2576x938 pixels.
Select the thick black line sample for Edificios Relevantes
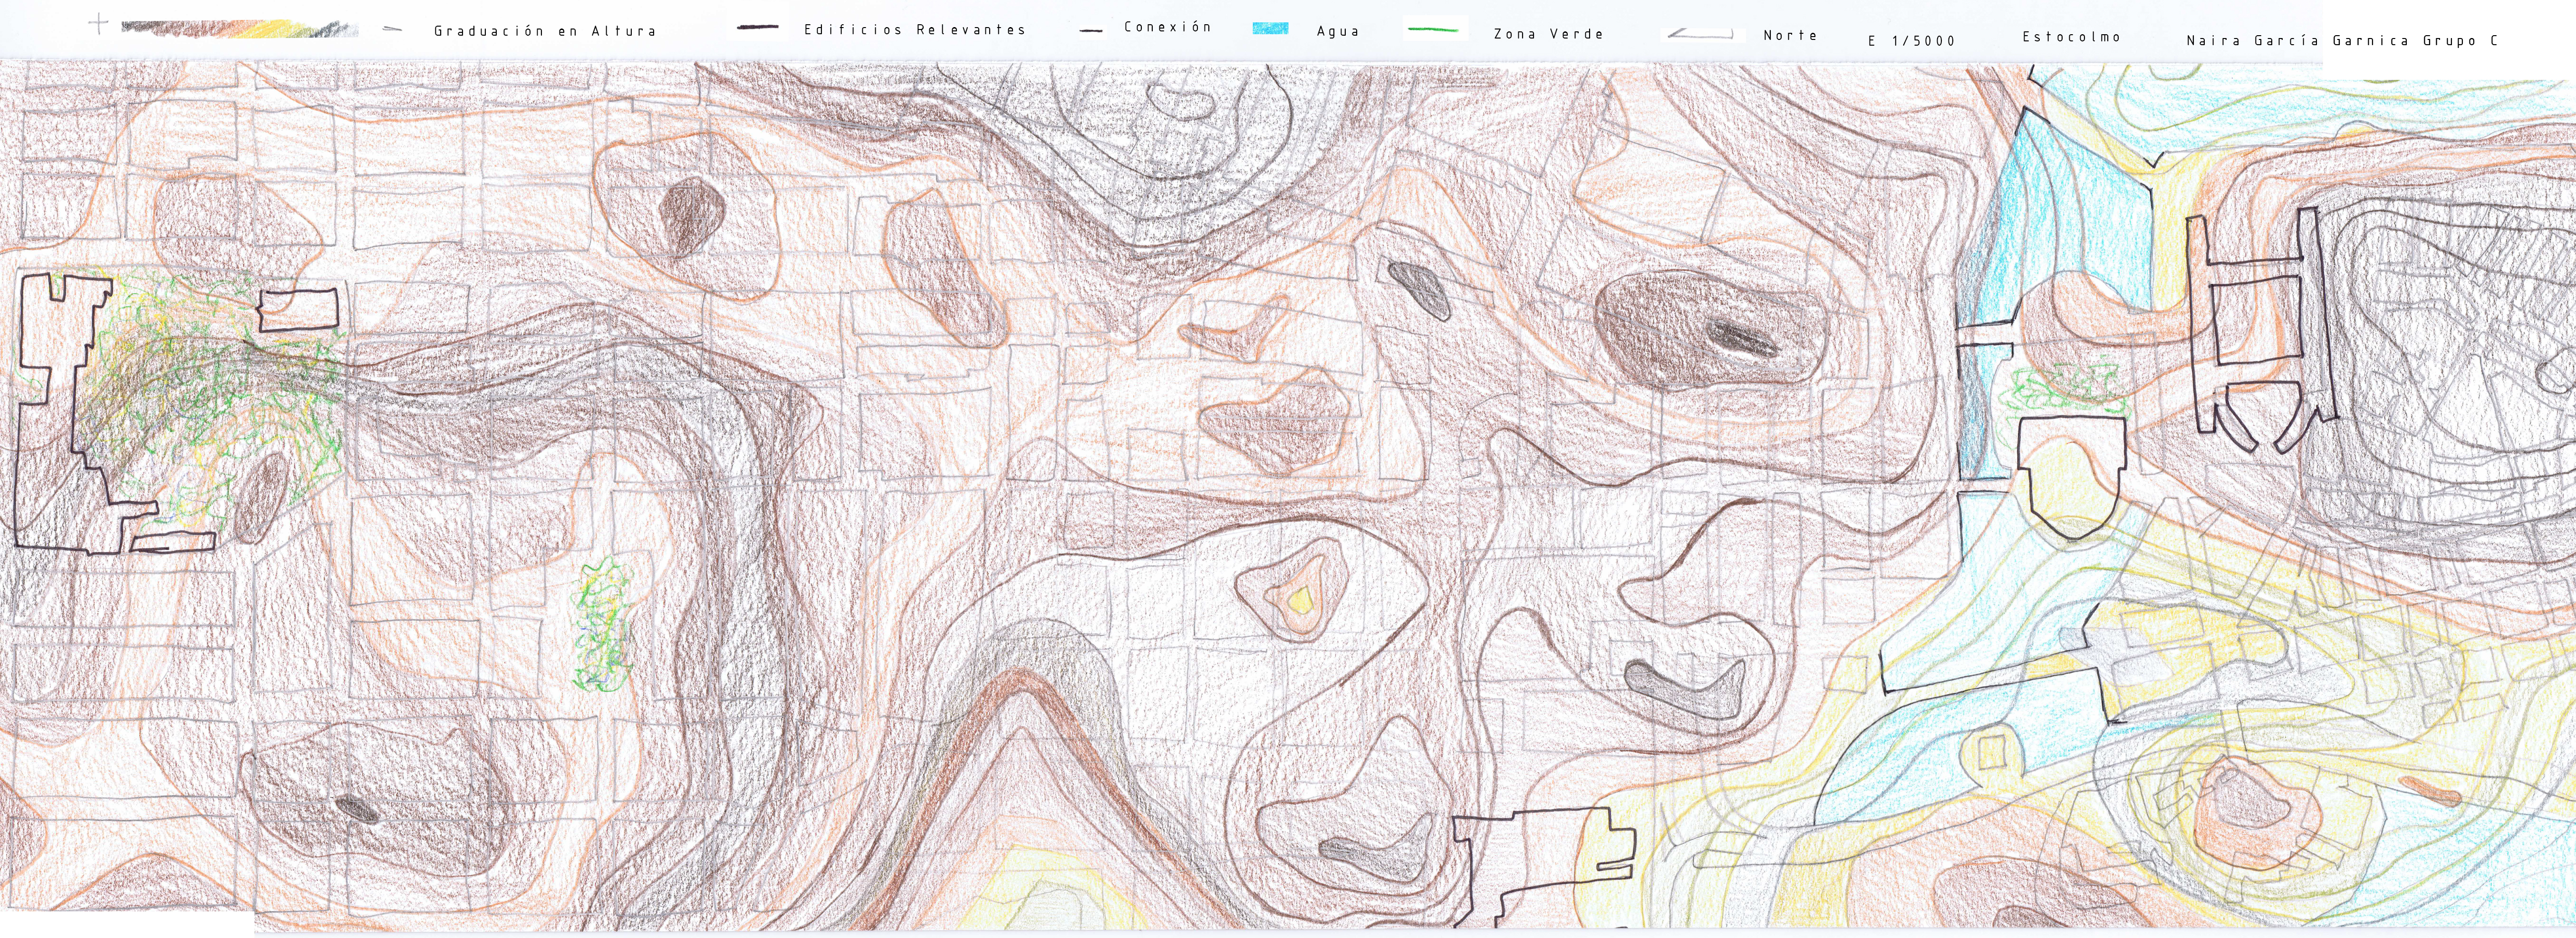click(757, 27)
